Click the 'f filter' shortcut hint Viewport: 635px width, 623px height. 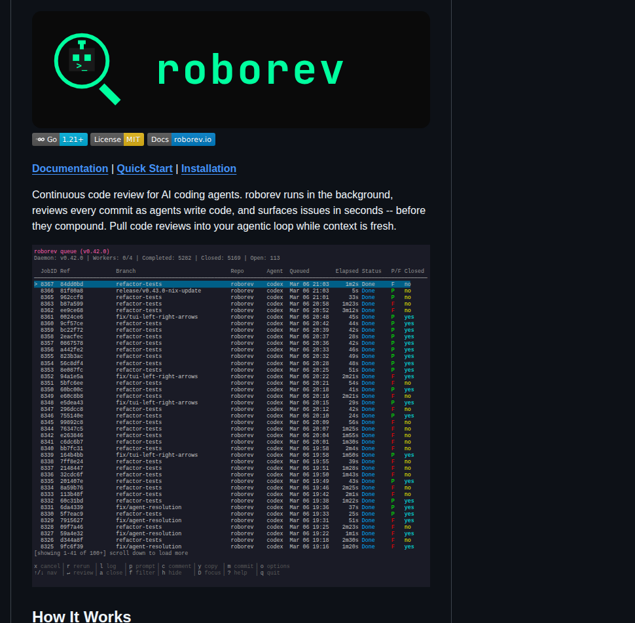142,573
